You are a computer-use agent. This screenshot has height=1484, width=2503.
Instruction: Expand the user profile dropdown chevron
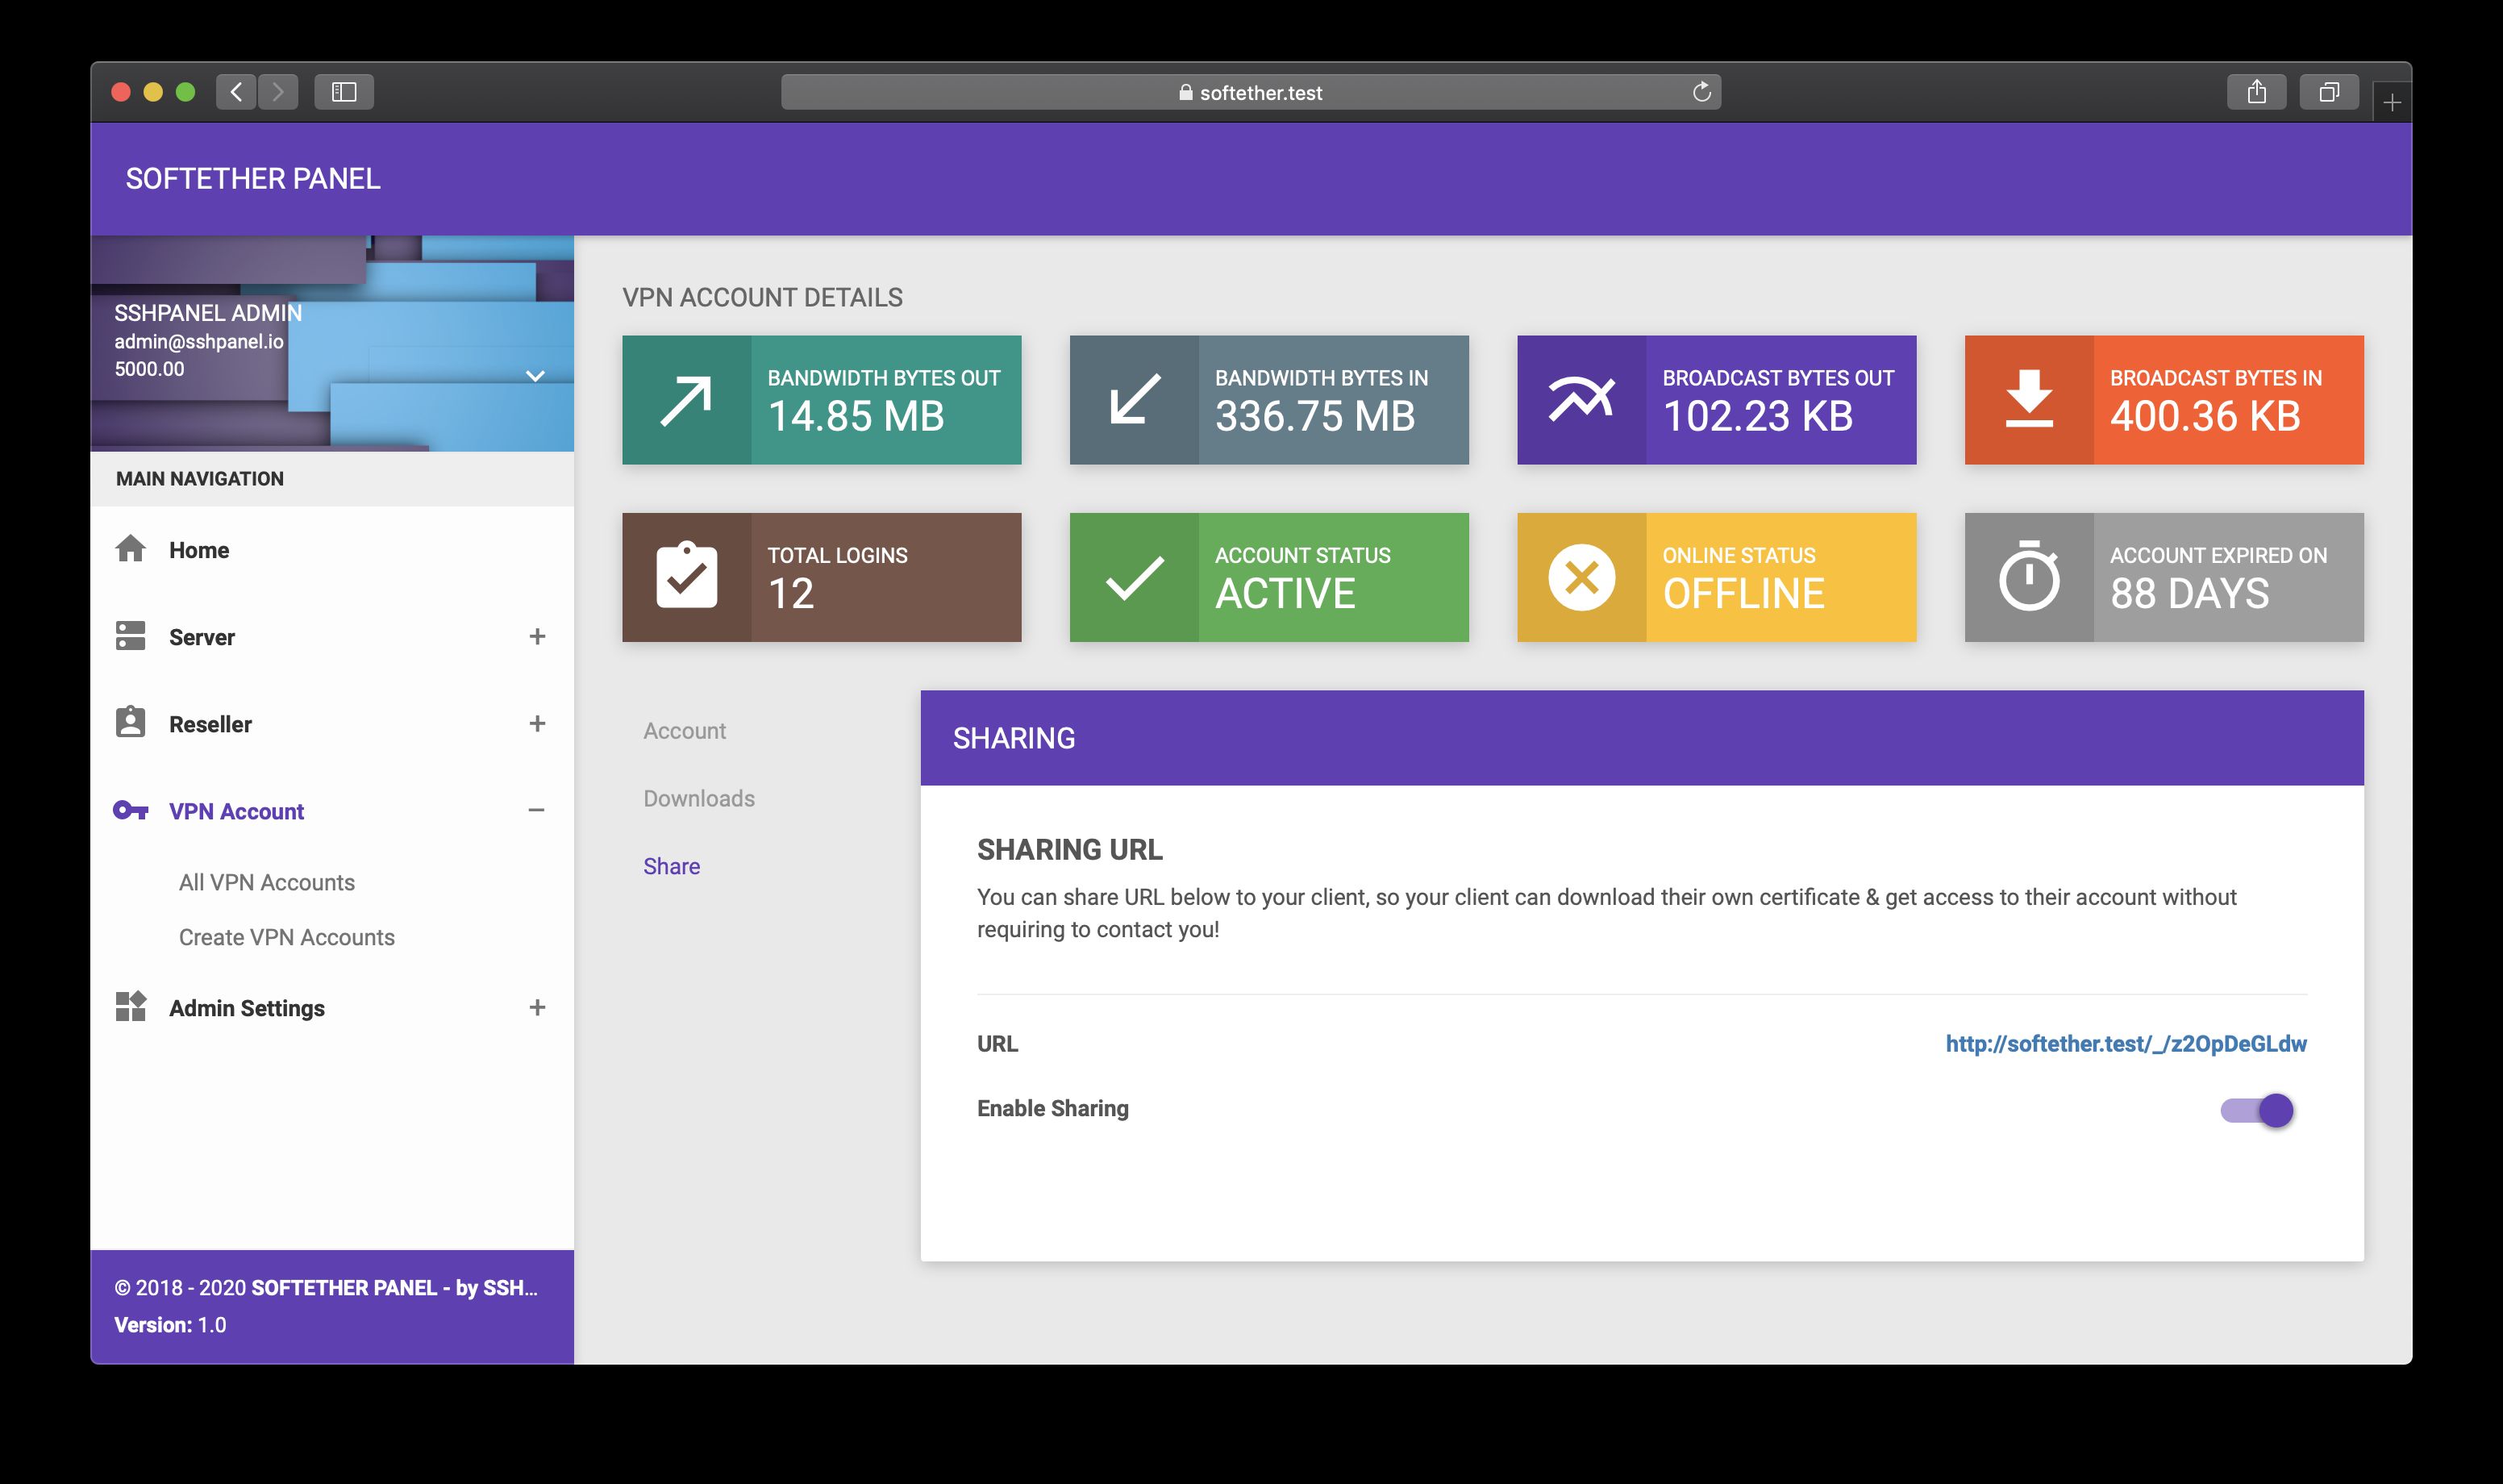pos(535,376)
